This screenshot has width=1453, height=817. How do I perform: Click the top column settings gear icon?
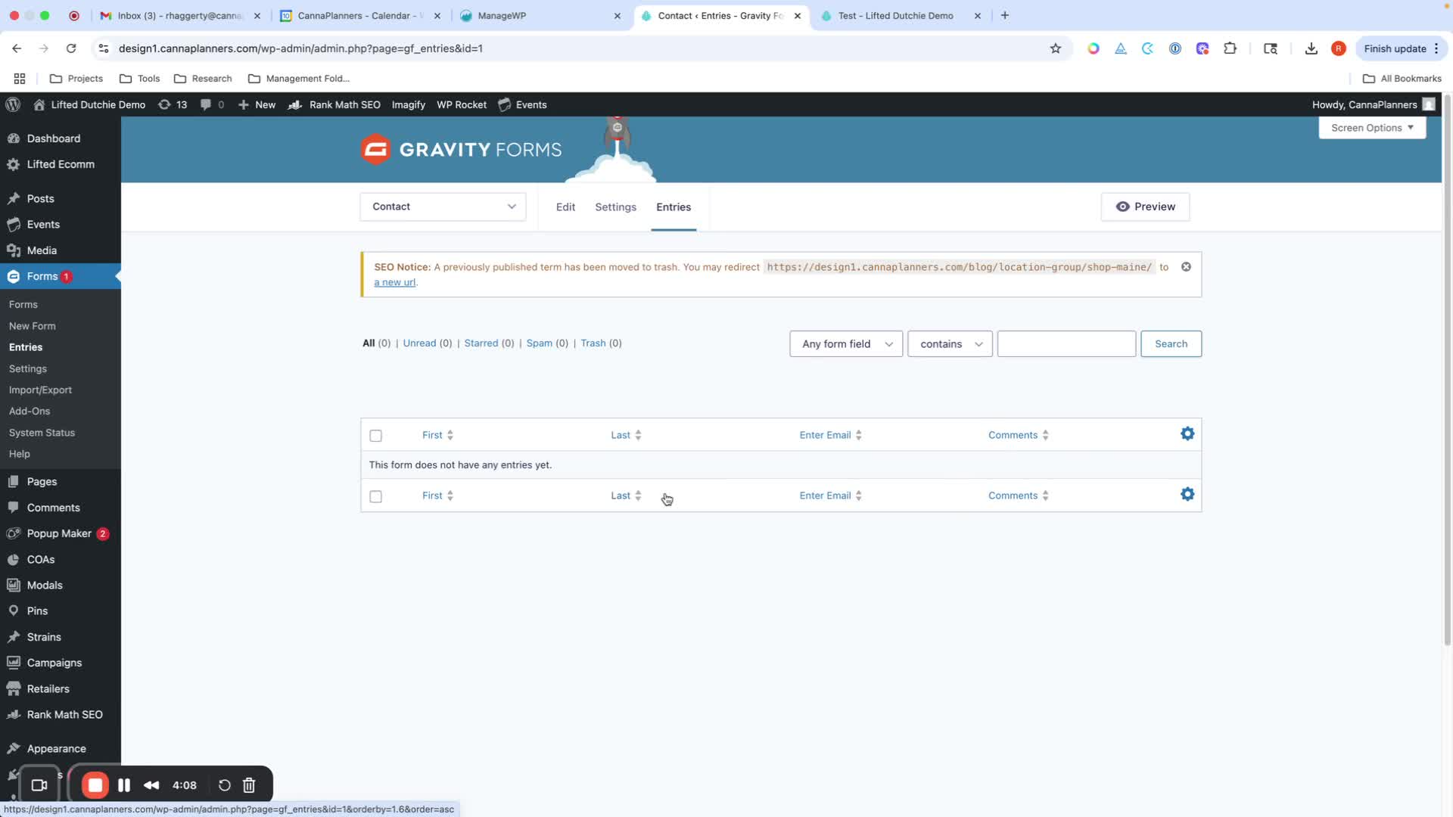coord(1187,433)
